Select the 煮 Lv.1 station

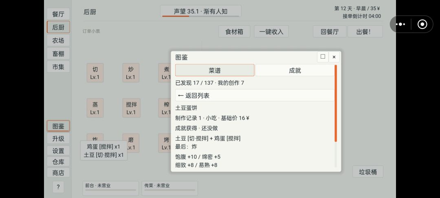pos(165,73)
